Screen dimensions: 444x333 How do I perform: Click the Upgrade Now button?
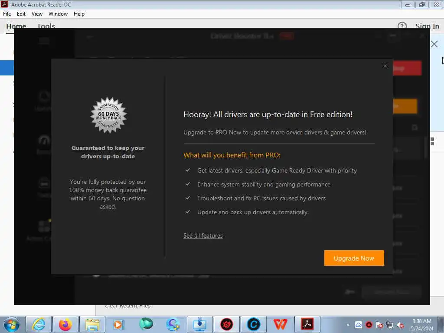(354, 258)
